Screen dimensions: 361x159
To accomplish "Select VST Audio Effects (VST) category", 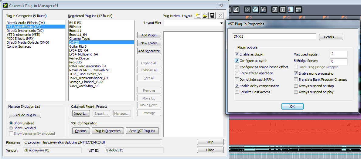I will point(36,27).
